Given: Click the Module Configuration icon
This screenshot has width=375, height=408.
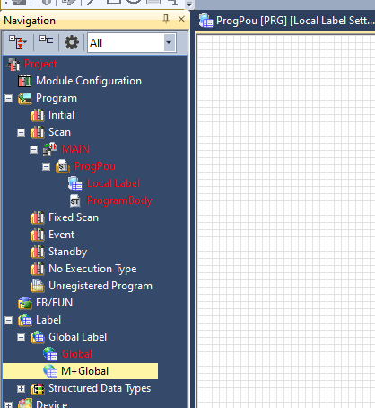Looking at the screenshot, I should [x=24, y=81].
